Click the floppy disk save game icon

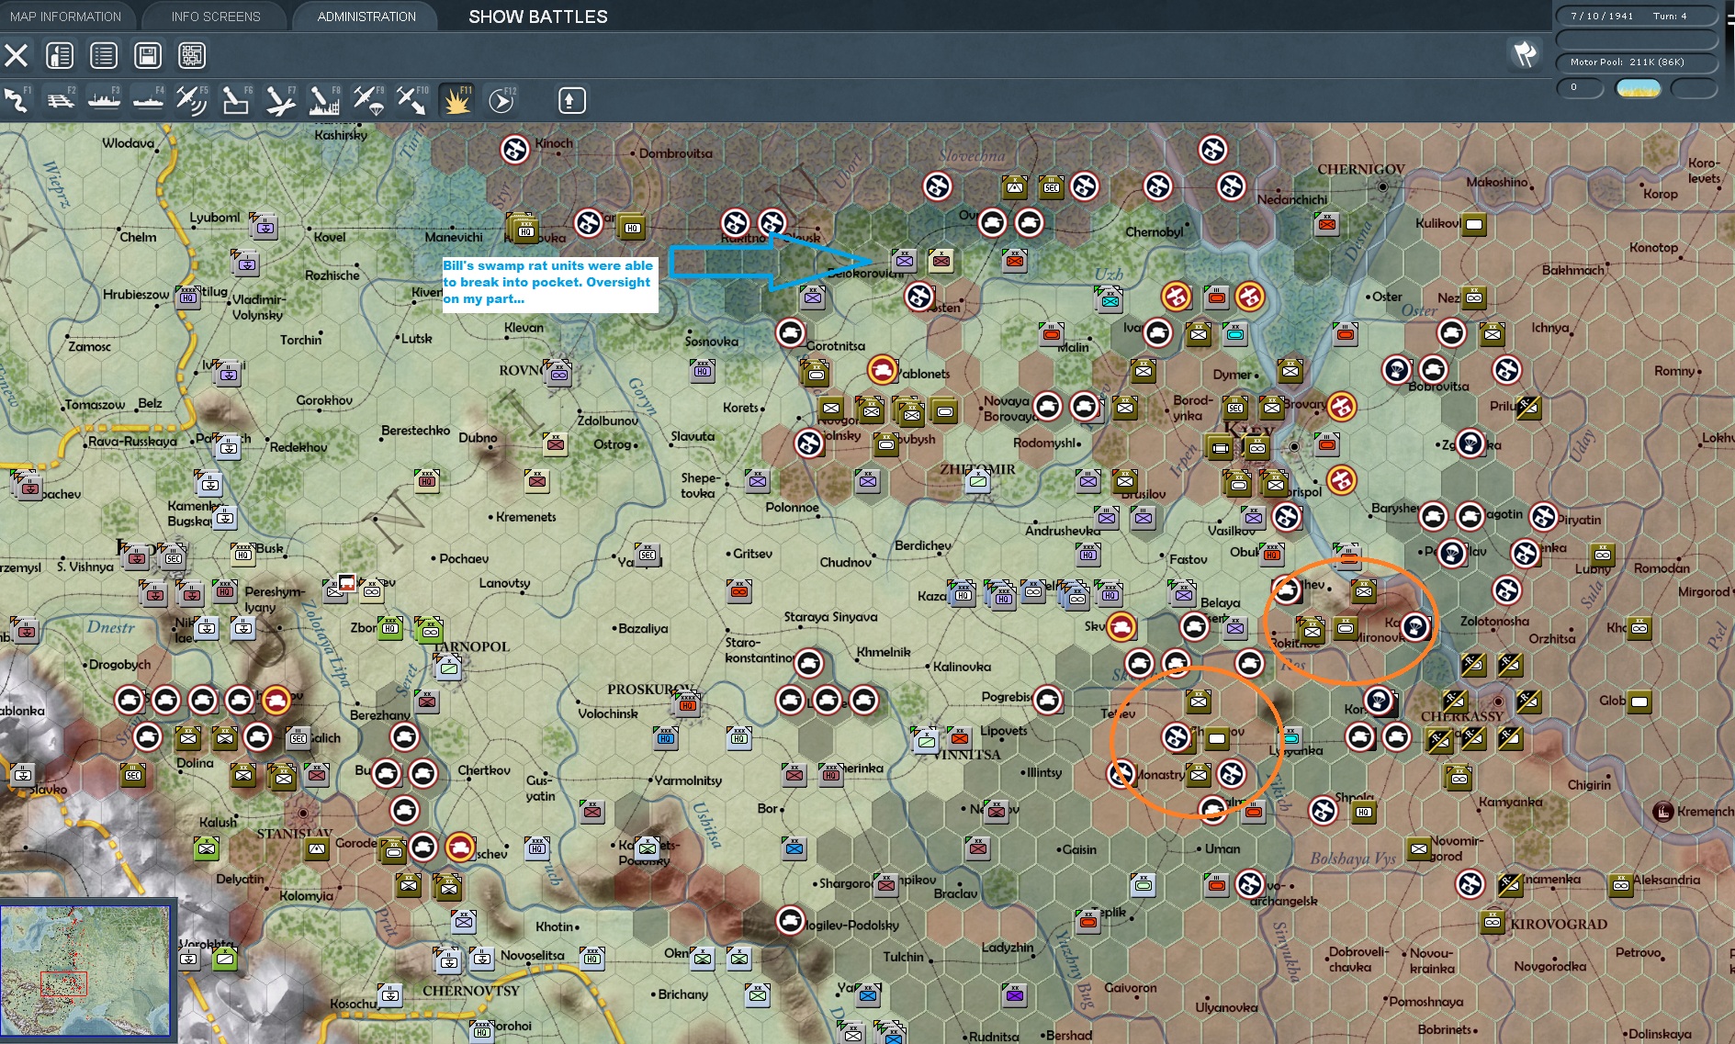click(148, 56)
